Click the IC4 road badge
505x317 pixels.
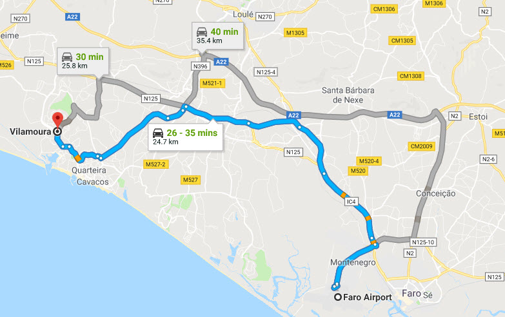click(x=351, y=202)
